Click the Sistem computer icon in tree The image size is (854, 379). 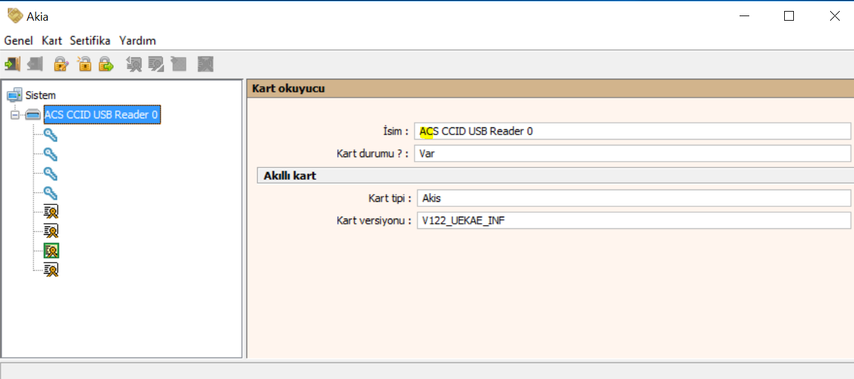[x=14, y=95]
